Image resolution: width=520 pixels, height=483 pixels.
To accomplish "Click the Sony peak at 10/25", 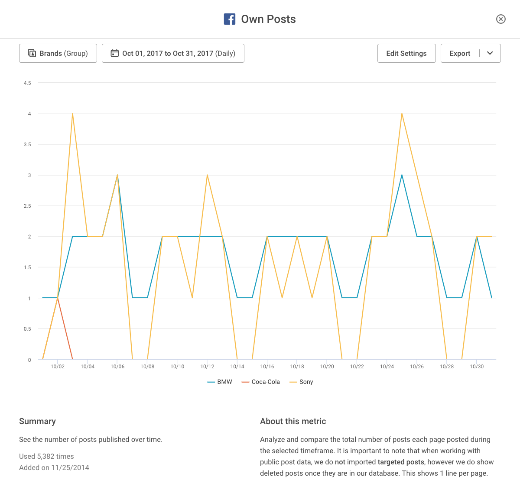I will coord(402,114).
